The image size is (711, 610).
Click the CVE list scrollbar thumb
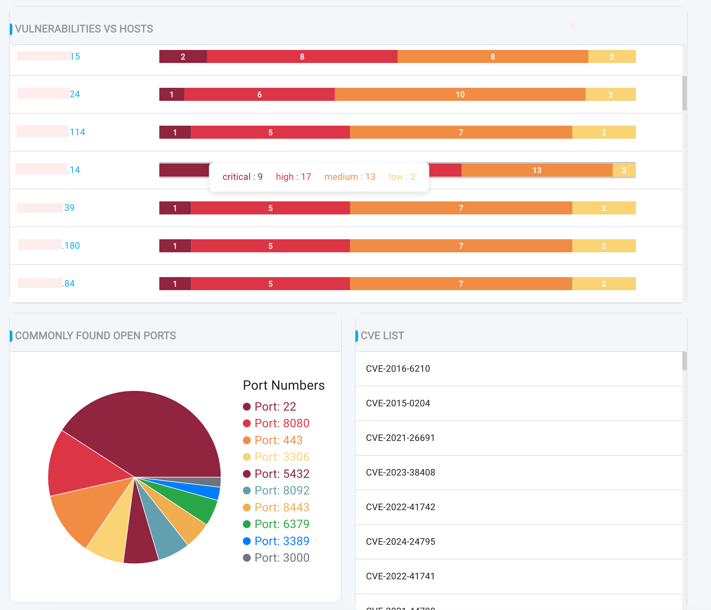(684, 361)
